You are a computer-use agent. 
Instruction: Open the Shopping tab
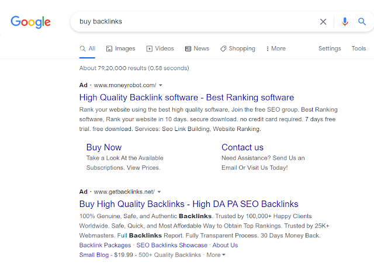(x=238, y=49)
